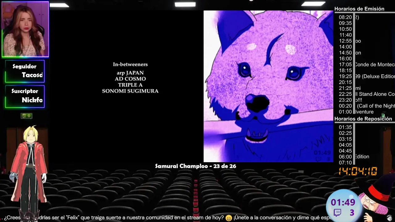Click the arp JAPAN credit line
Screen dimensions: 395x222
pos(130,73)
